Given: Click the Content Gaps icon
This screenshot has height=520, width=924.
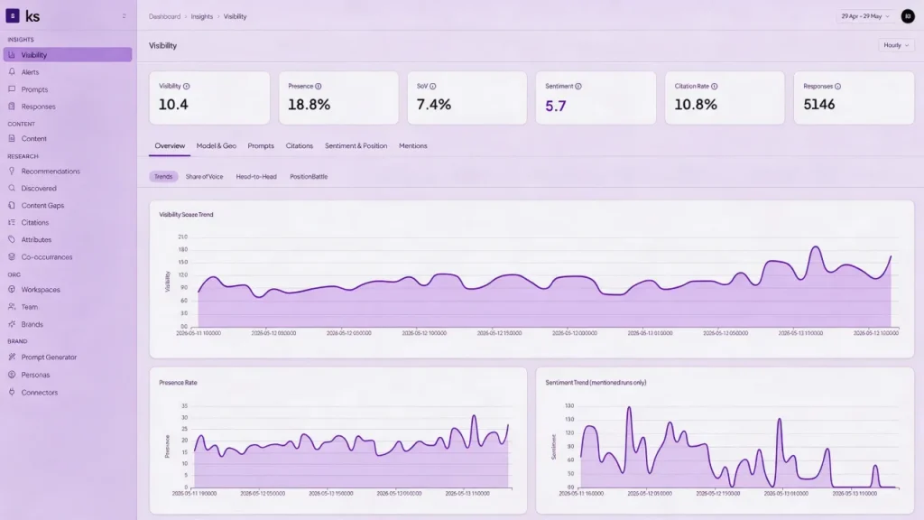Looking at the screenshot, I should coord(12,205).
